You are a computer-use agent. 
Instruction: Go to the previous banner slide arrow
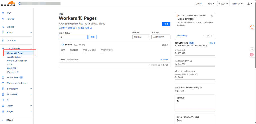click(204, 36)
